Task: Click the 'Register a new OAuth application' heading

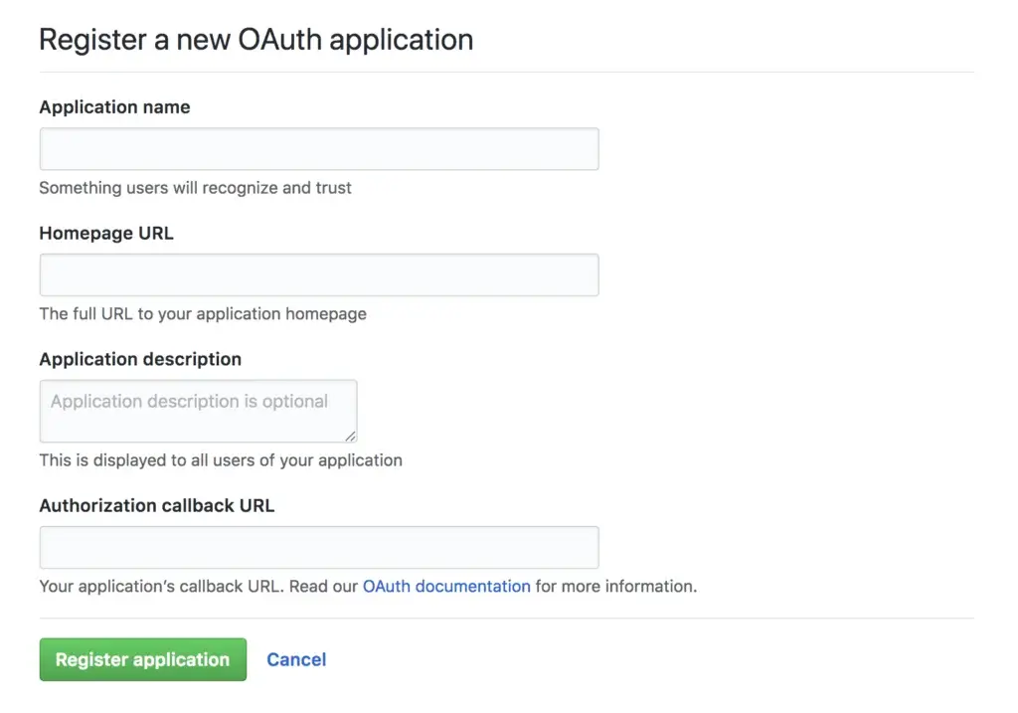Action: pyautogui.click(x=255, y=40)
